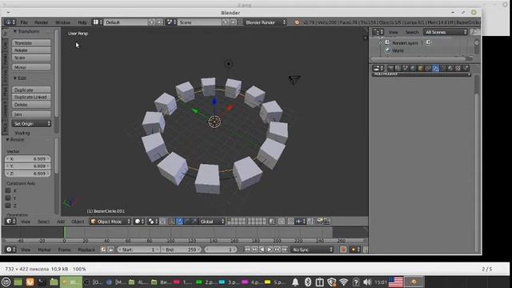Open the Global orientation dropdown
512x288 pixels.
pyautogui.click(x=212, y=222)
